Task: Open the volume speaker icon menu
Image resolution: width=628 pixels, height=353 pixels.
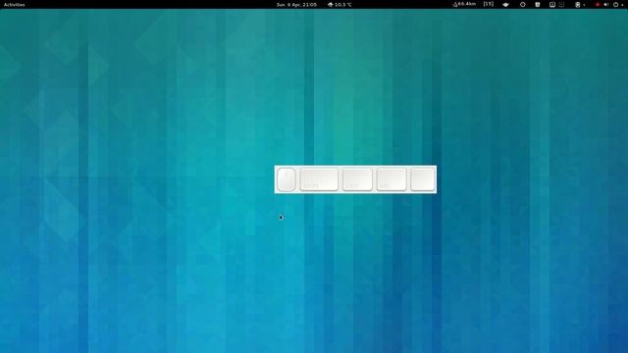Action: tap(606, 4)
